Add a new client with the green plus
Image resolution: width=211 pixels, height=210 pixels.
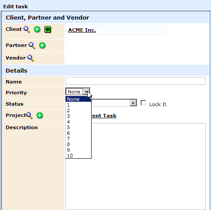[37, 30]
